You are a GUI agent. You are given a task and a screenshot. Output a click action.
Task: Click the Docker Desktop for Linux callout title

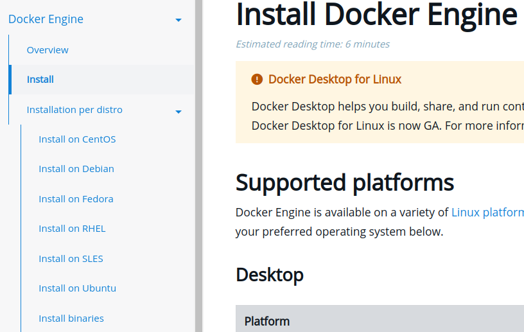tap(335, 80)
